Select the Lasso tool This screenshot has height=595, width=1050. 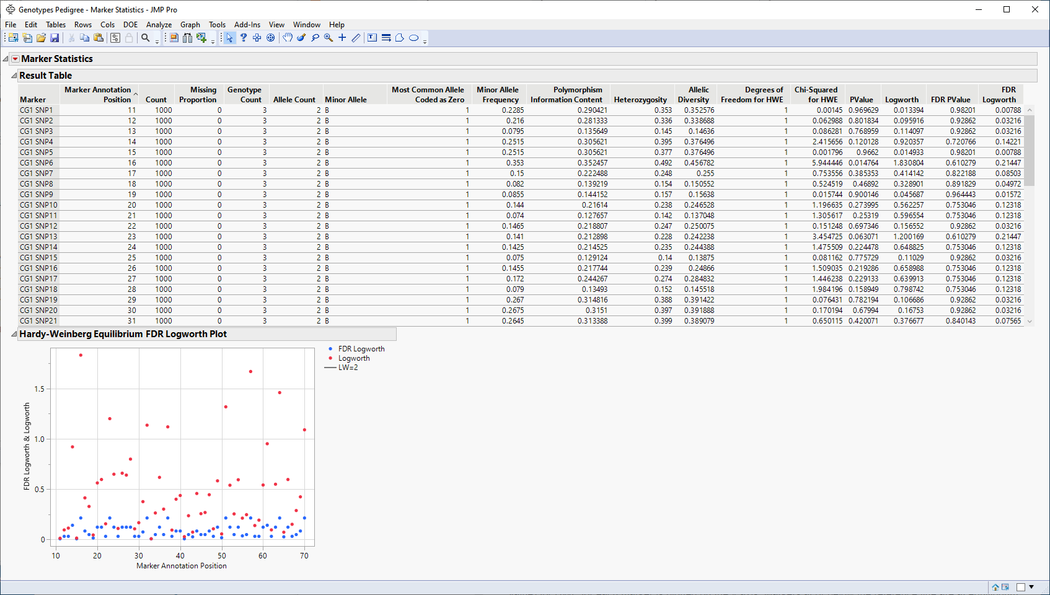coord(315,38)
